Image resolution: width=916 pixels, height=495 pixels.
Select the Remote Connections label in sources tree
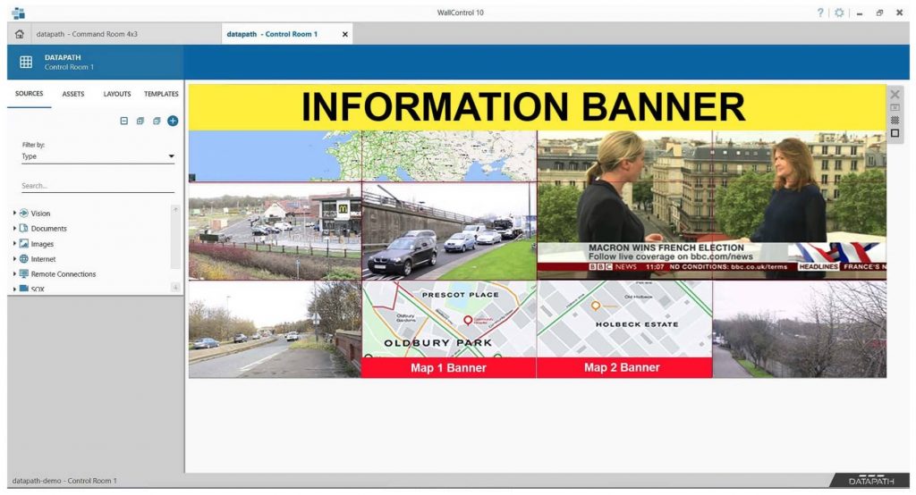point(64,274)
